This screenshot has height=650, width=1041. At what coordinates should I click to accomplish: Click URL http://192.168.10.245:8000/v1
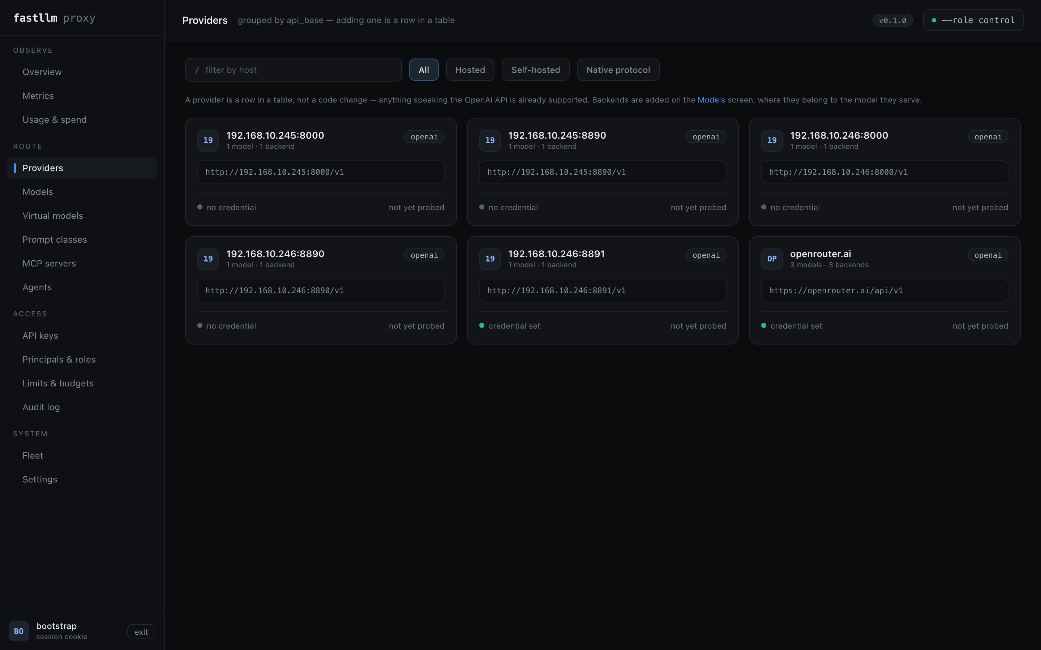pyautogui.click(x=321, y=172)
